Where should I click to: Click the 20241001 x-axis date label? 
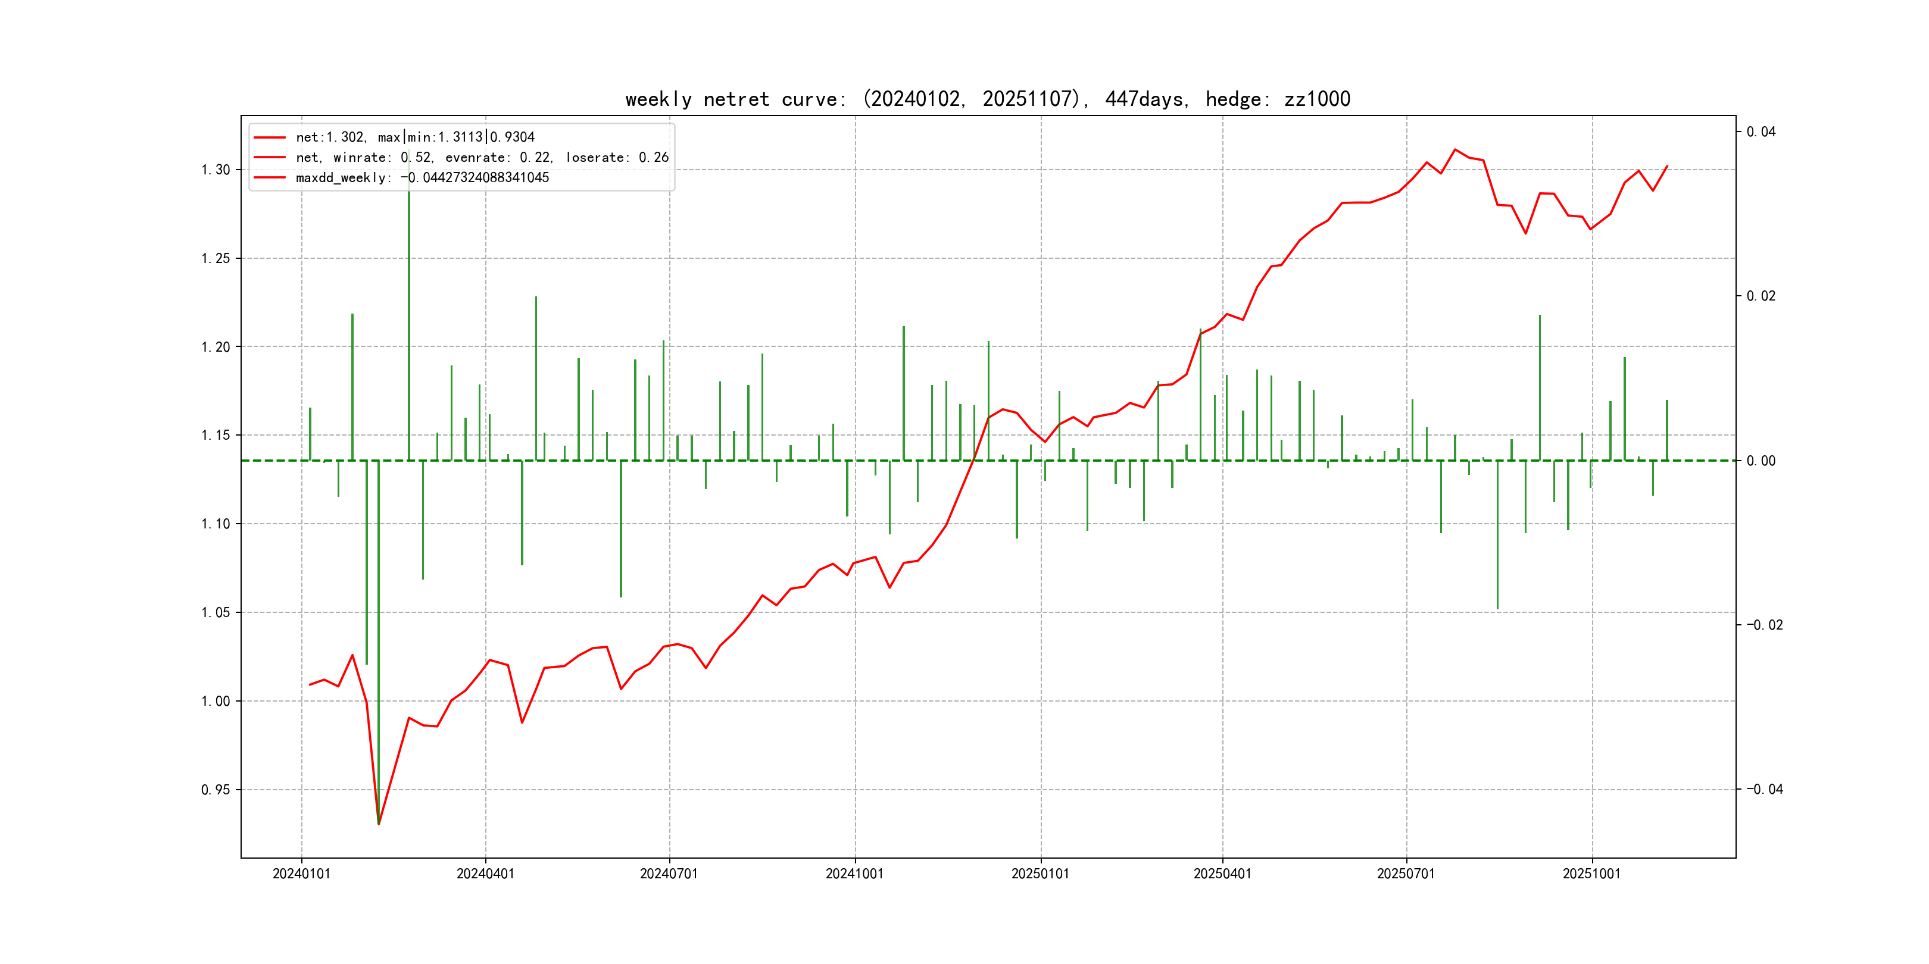(x=854, y=874)
